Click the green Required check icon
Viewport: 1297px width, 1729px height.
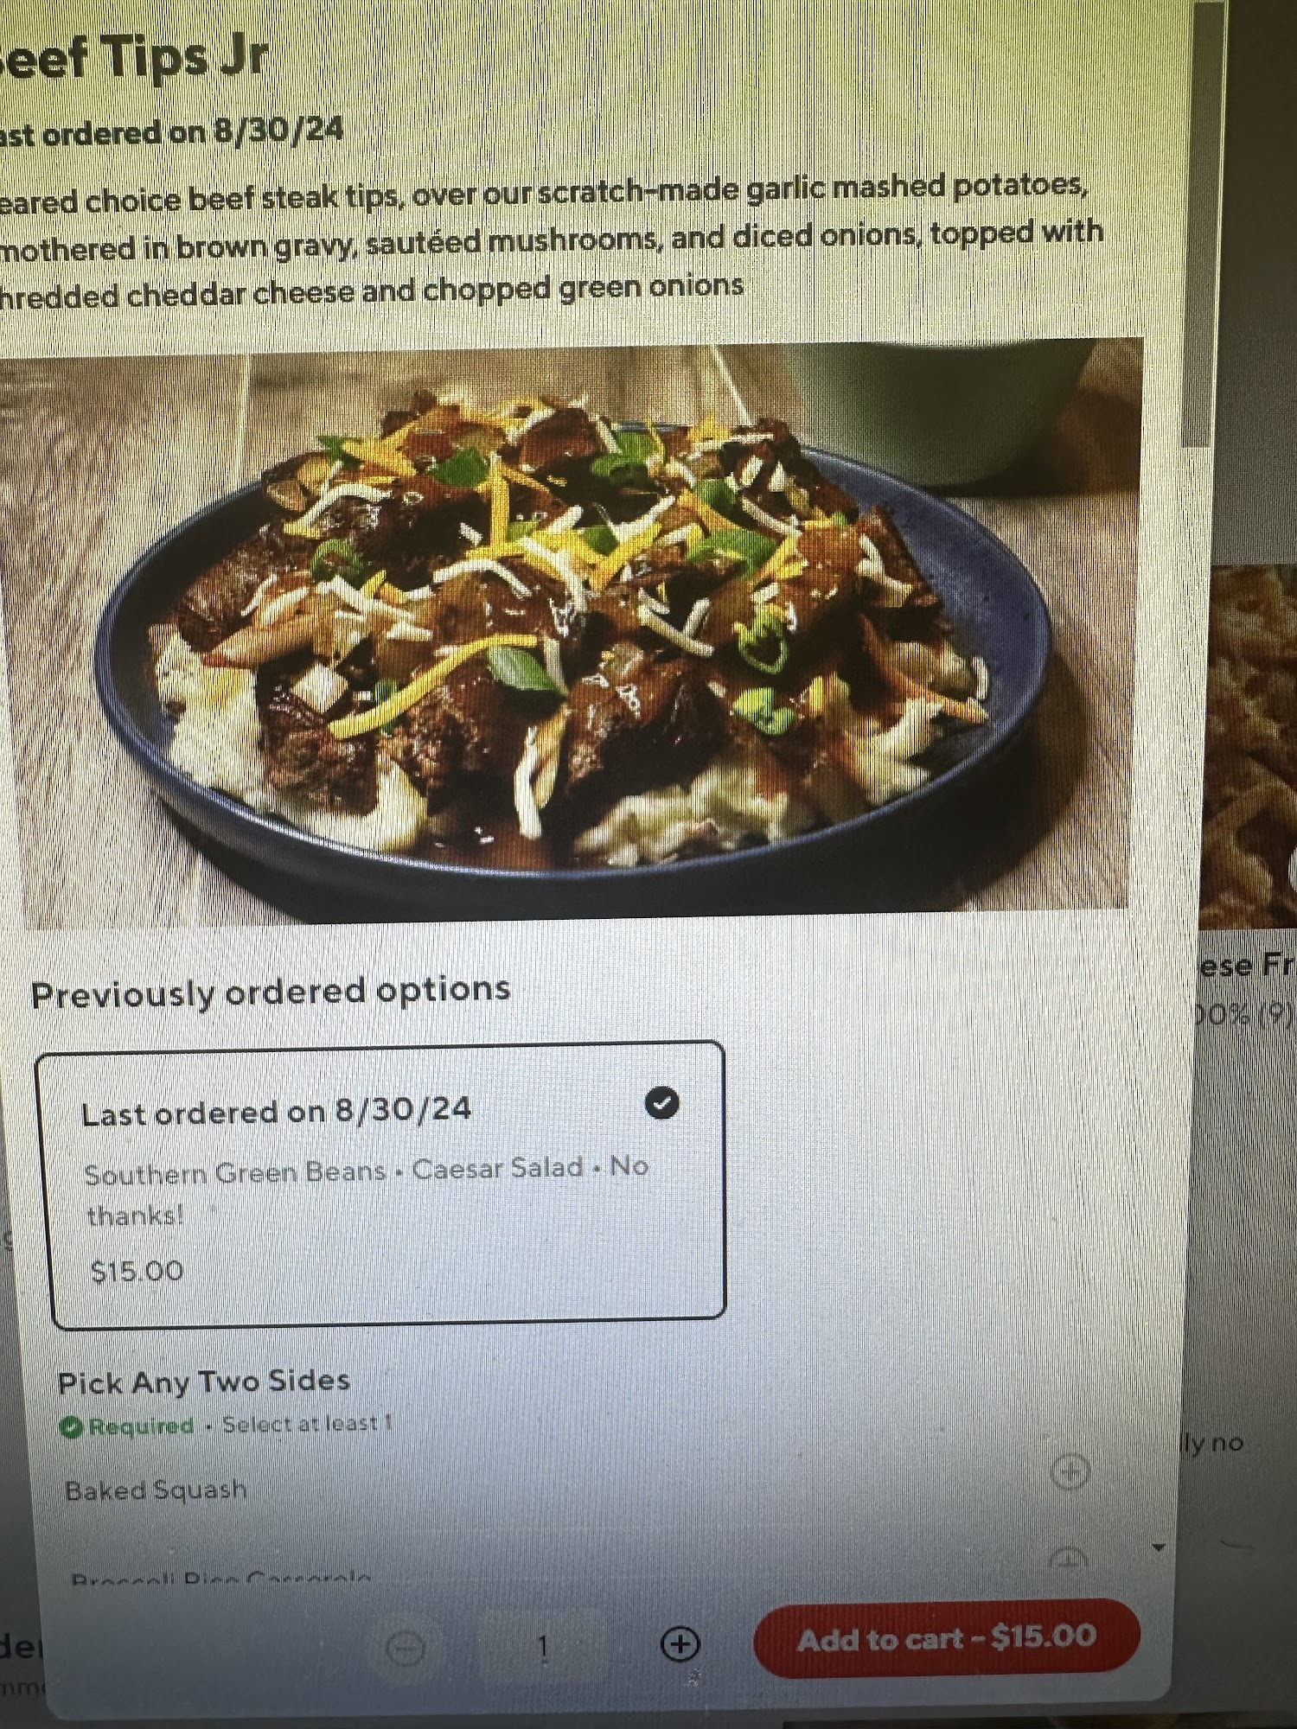click(x=72, y=1427)
